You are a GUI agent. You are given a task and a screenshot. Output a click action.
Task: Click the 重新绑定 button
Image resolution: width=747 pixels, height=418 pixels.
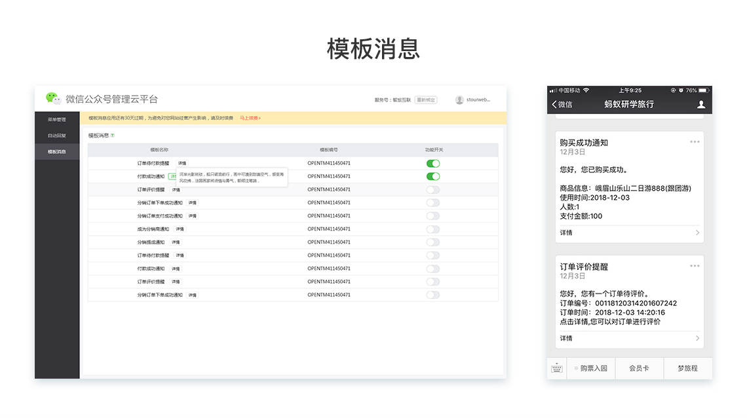[426, 100]
